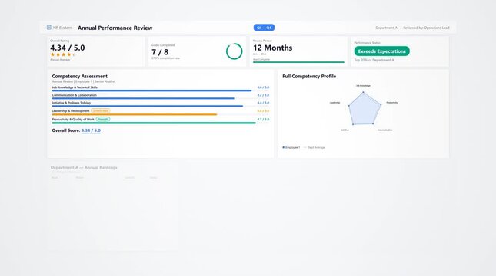The image size is (496, 276).
Task: Click the Department A — Annual Rankings heading
Action: [84, 167]
